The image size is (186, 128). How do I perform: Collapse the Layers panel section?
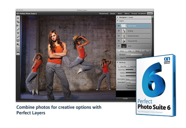pyautogui.click(x=117, y=21)
